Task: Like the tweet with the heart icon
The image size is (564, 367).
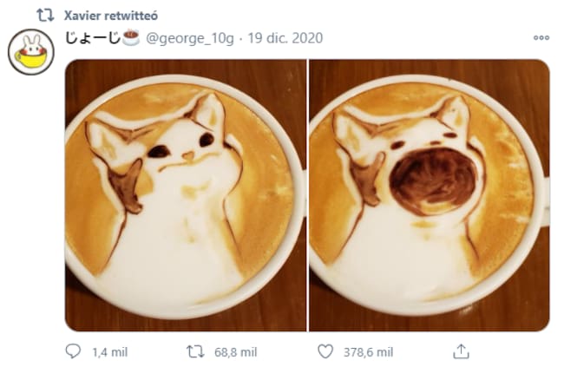Action: point(325,351)
